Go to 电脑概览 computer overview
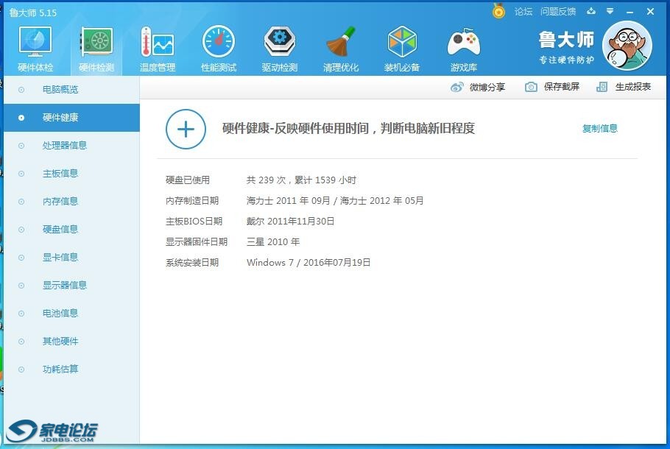The height and width of the screenshot is (449, 670). tap(60, 89)
